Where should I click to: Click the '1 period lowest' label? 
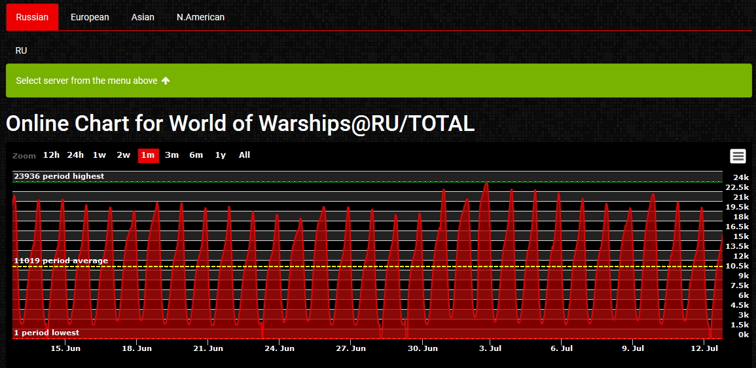coord(46,333)
